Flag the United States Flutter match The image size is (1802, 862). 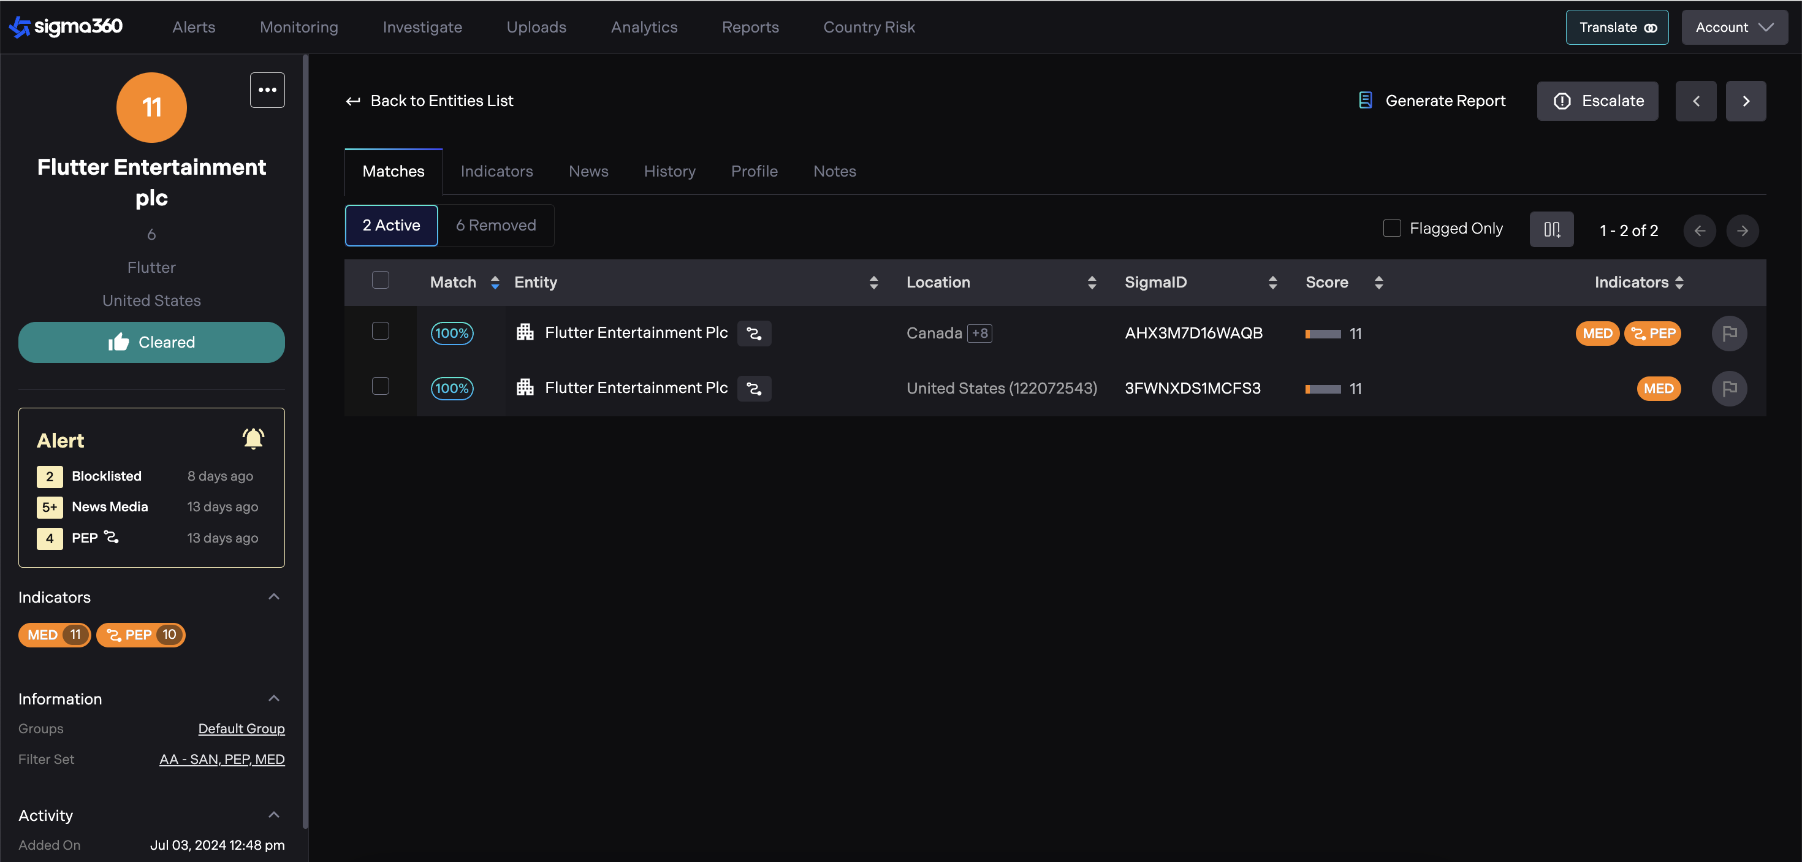(x=1729, y=388)
